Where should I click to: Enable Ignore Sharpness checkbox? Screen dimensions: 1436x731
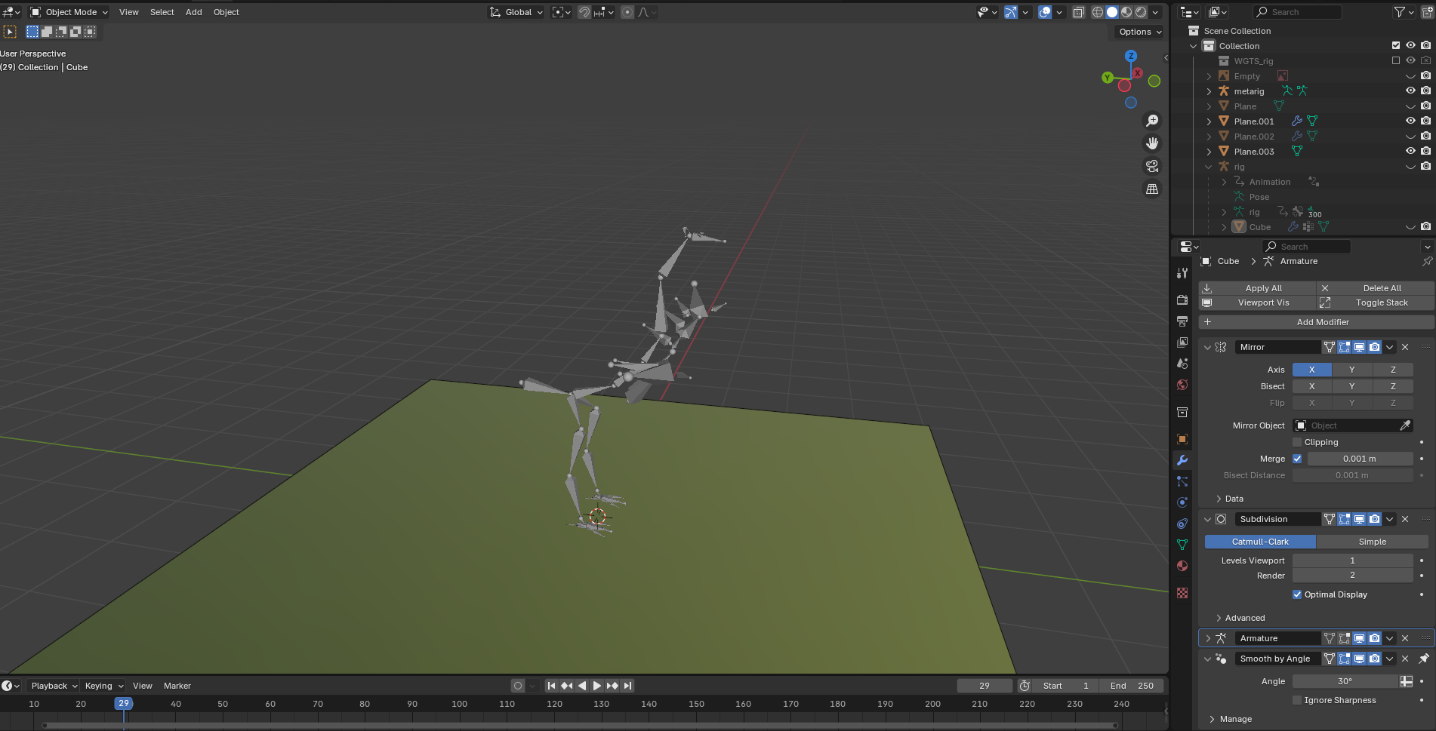(1297, 700)
